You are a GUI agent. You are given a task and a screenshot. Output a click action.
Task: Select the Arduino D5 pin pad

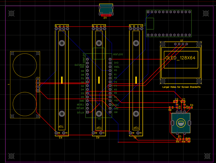tap(87, 86)
